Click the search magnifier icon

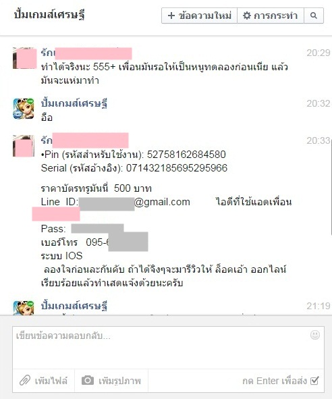314,16
